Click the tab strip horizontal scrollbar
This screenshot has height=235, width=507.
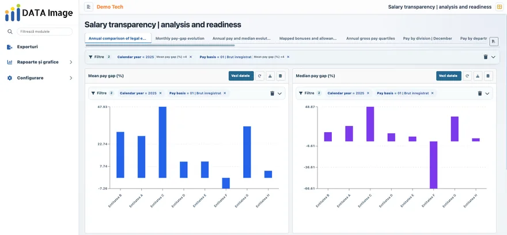[x=160, y=45]
